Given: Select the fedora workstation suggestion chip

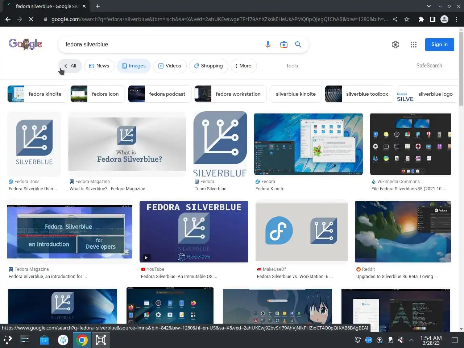Looking at the screenshot, I should [231, 94].
